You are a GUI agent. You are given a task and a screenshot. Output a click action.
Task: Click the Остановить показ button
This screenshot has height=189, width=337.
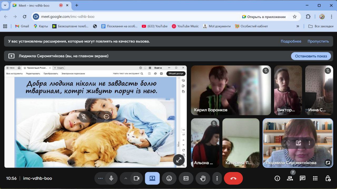(311, 56)
